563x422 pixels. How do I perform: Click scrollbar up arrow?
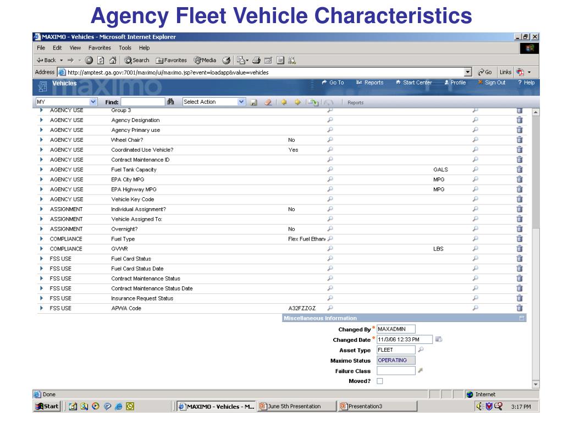pos(536,112)
